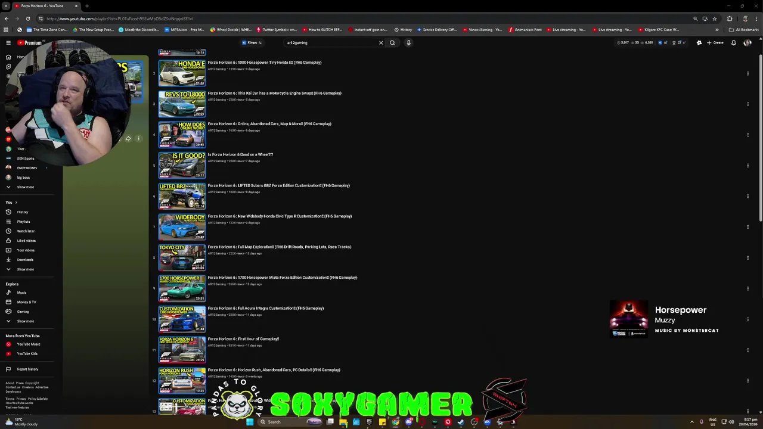Click the YouTube Premium logo
The image size is (763, 429).
pyautogui.click(x=30, y=43)
